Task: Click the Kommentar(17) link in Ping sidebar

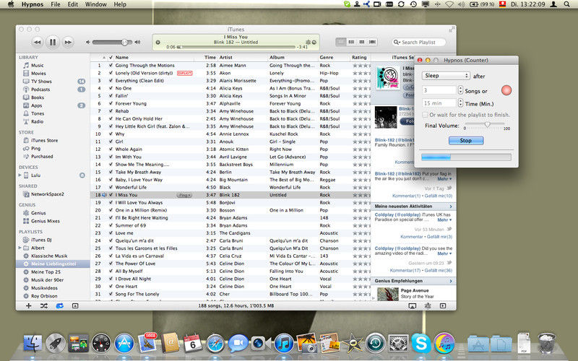Action: (x=405, y=270)
